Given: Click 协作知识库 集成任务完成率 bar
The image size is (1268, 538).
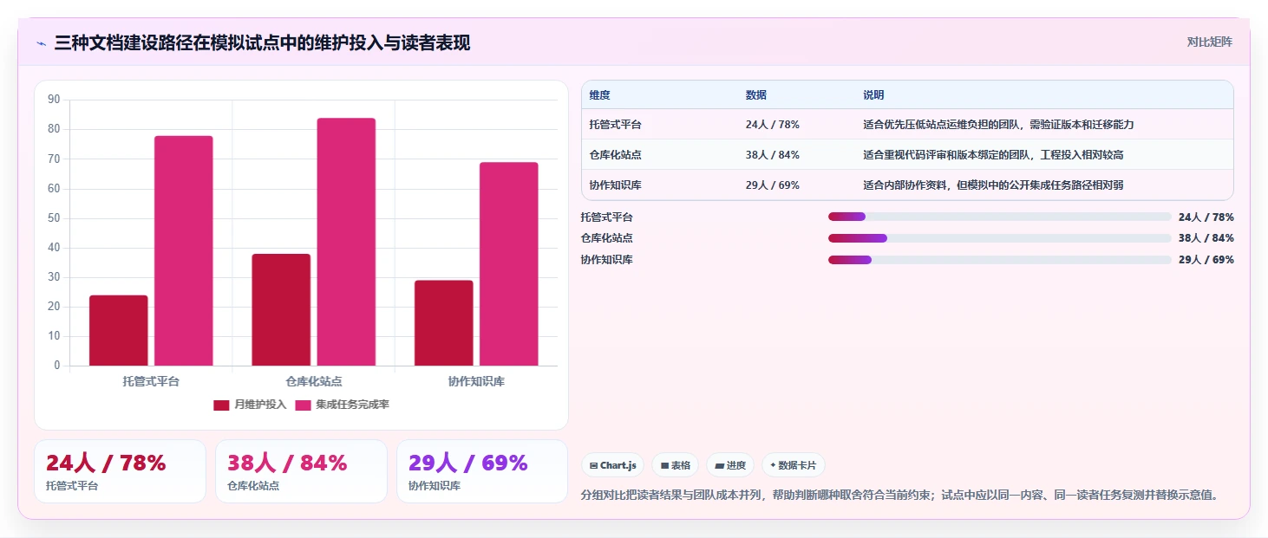Looking at the screenshot, I should 509,264.
